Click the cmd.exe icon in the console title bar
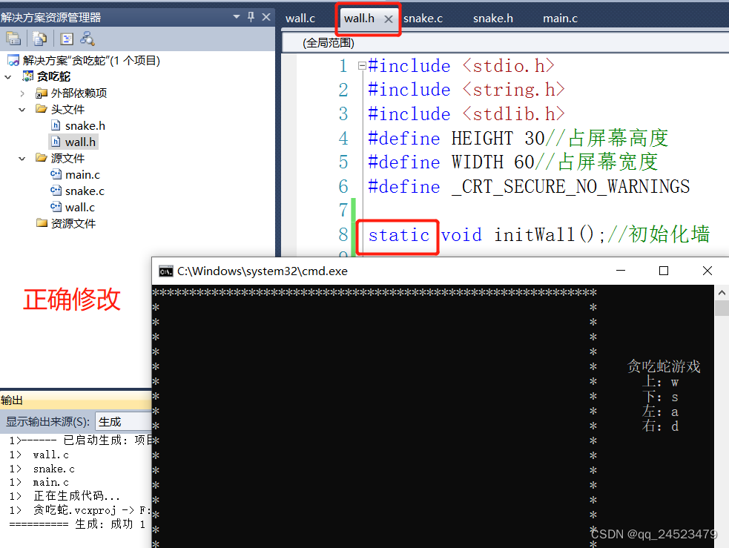This screenshot has height=548, width=729. (x=165, y=271)
